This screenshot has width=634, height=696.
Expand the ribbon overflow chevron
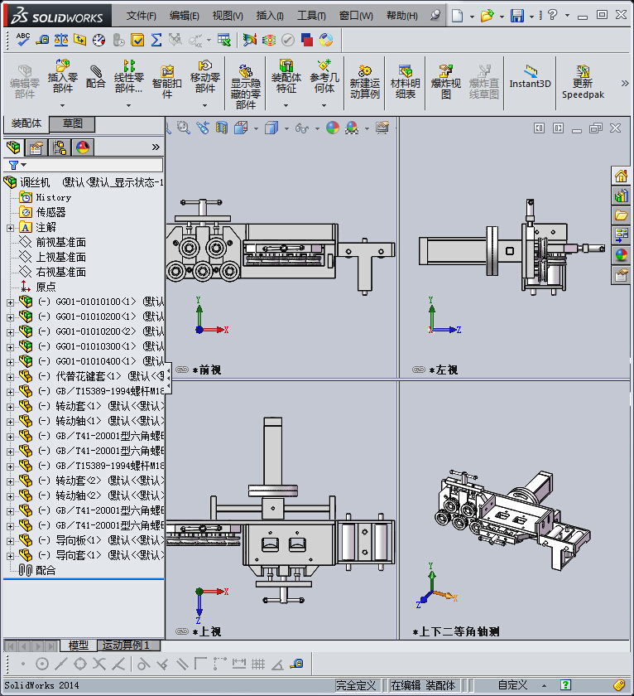pyautogui.click(x=625, y=83)
